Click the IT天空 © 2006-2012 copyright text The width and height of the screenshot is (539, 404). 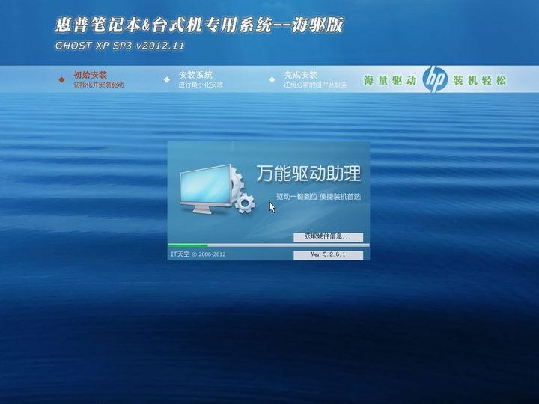(x=198, y=254)
